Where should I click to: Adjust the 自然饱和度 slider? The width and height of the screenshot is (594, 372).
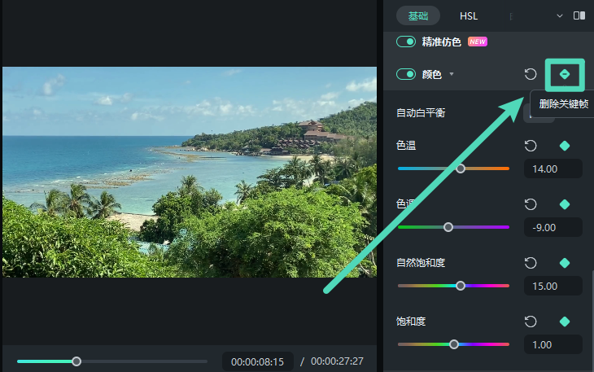click(453, 286)
